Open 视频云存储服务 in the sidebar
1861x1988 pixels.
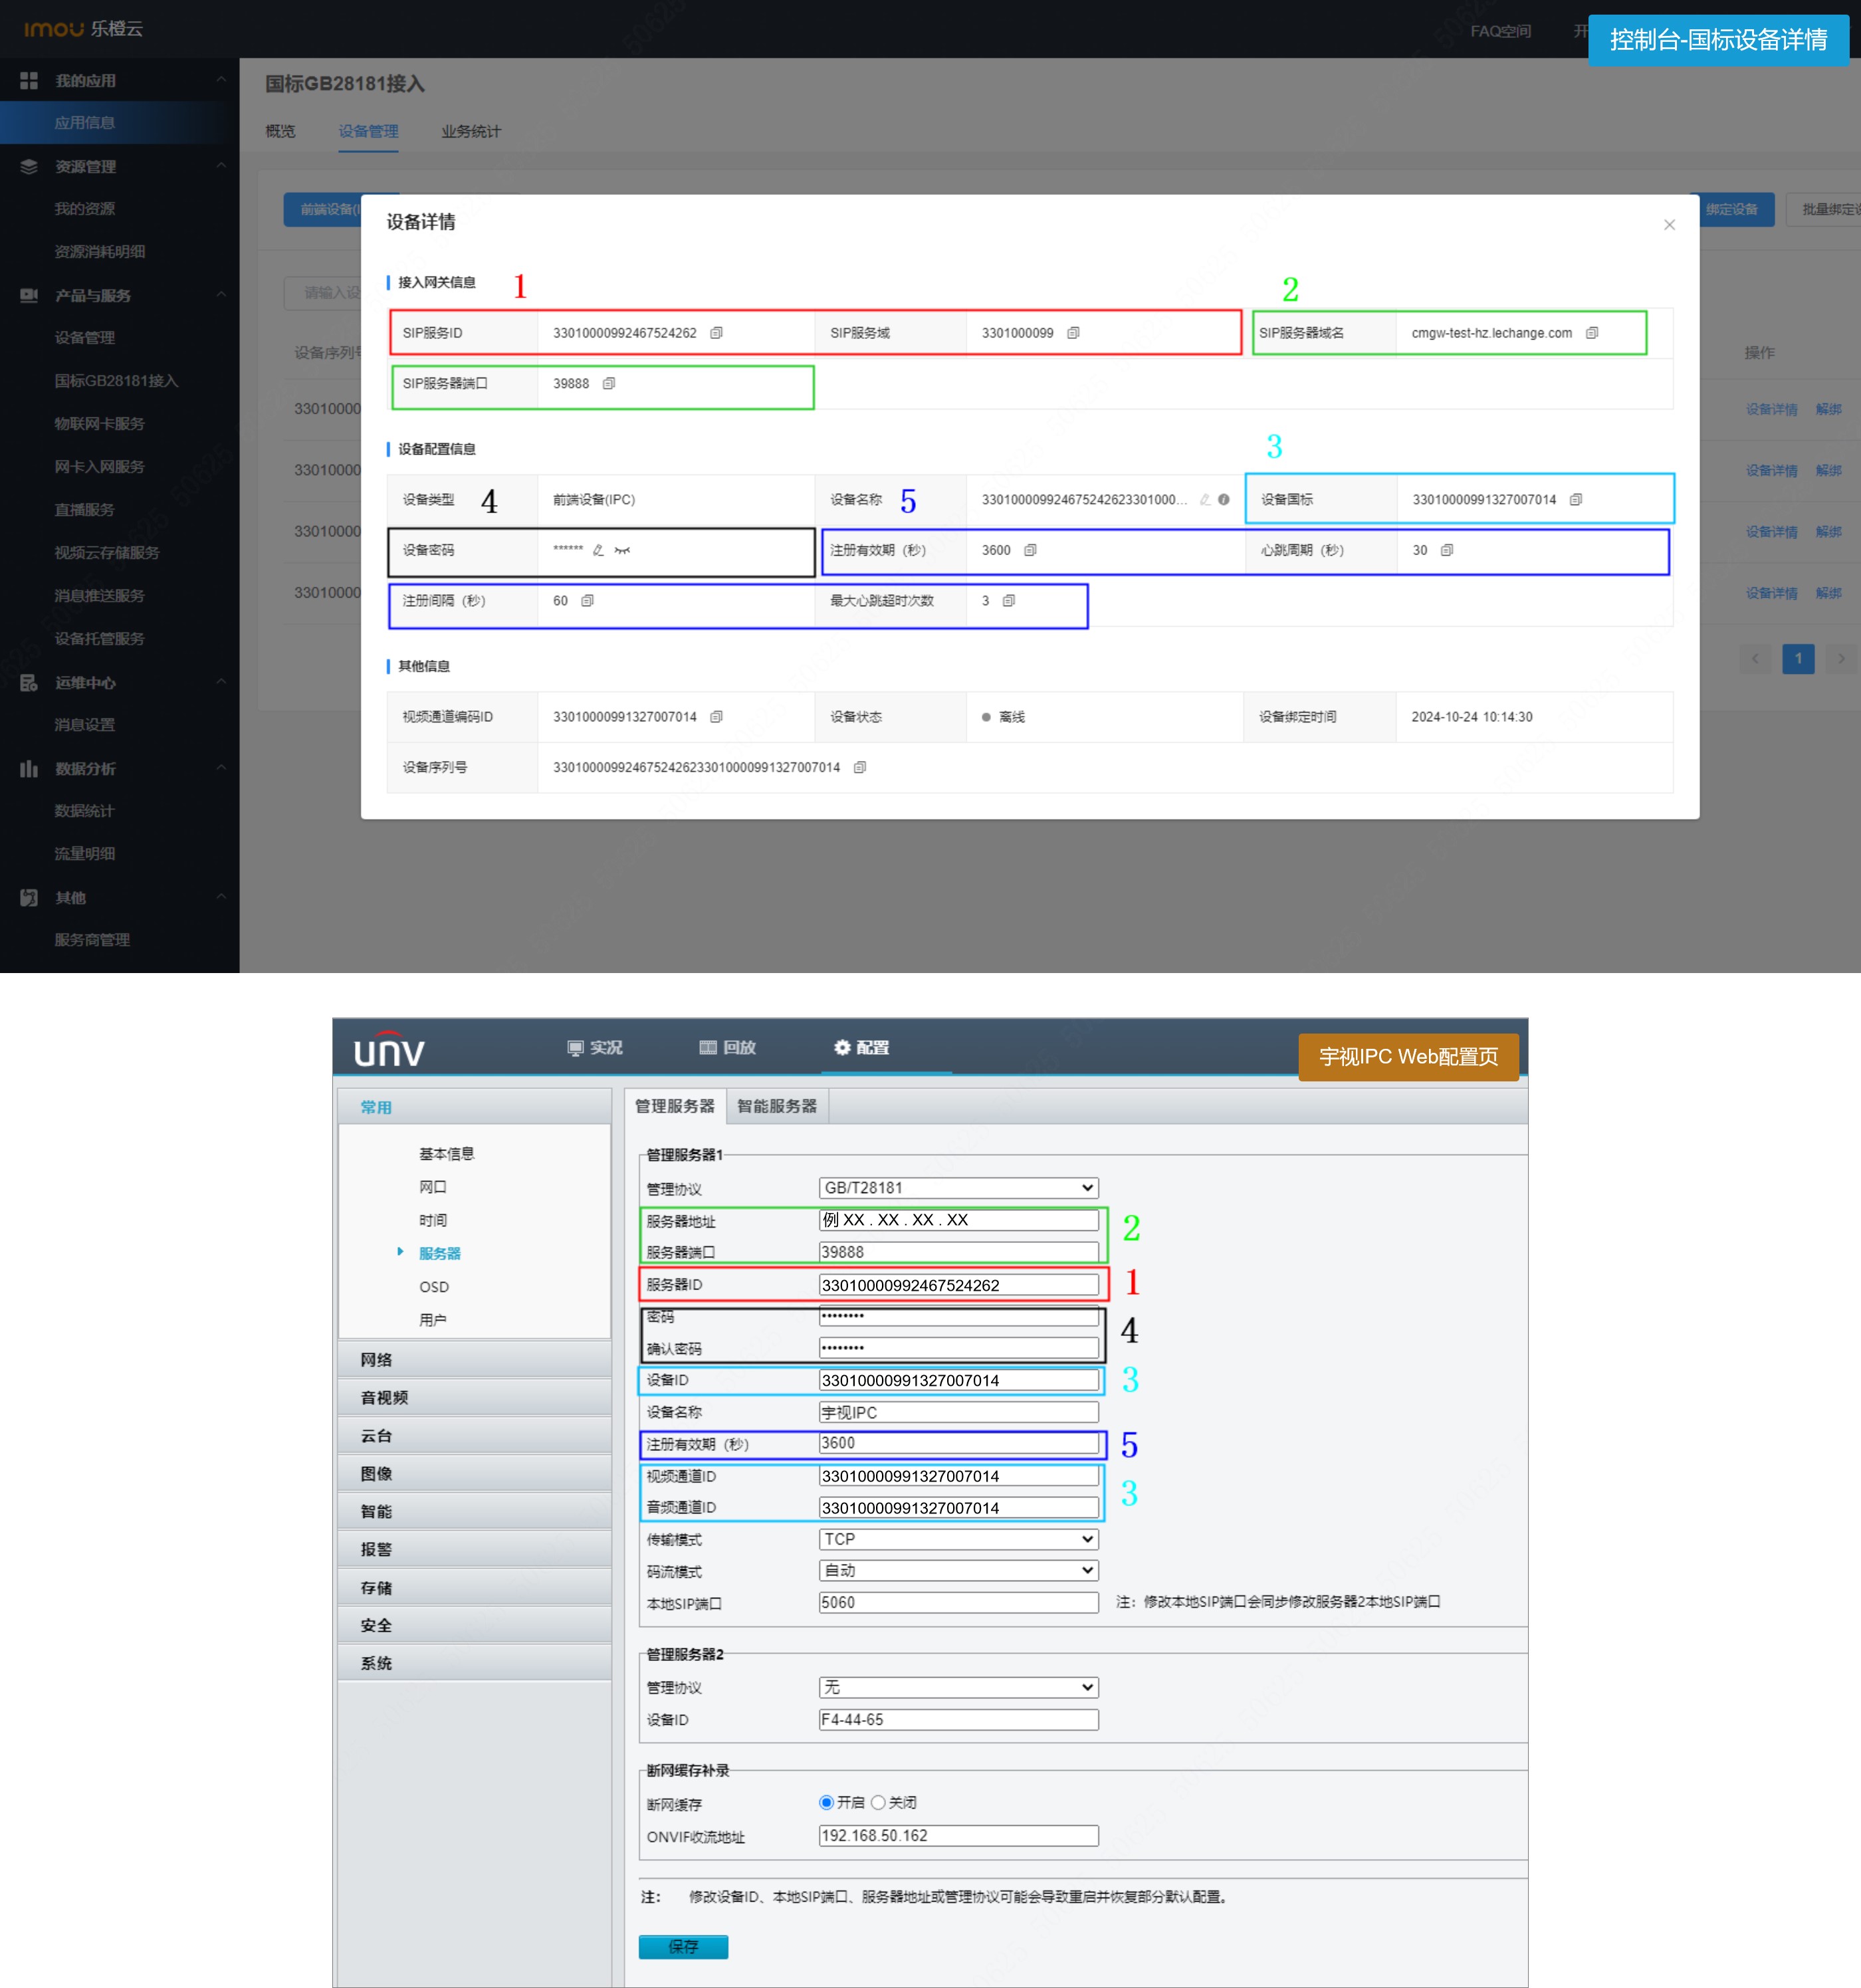point(107,553)
